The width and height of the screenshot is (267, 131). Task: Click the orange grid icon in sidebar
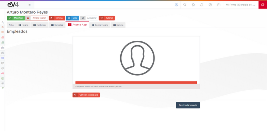point(2,32)
